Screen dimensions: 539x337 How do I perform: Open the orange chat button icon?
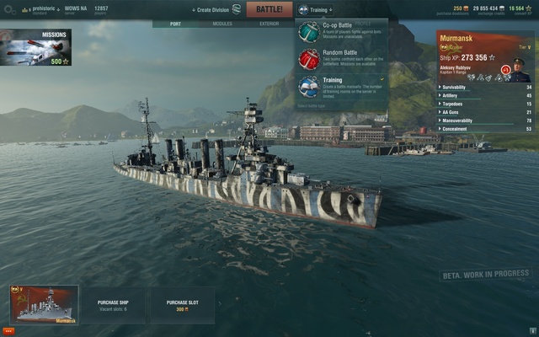pyautogui.click(x=8, y=331)
